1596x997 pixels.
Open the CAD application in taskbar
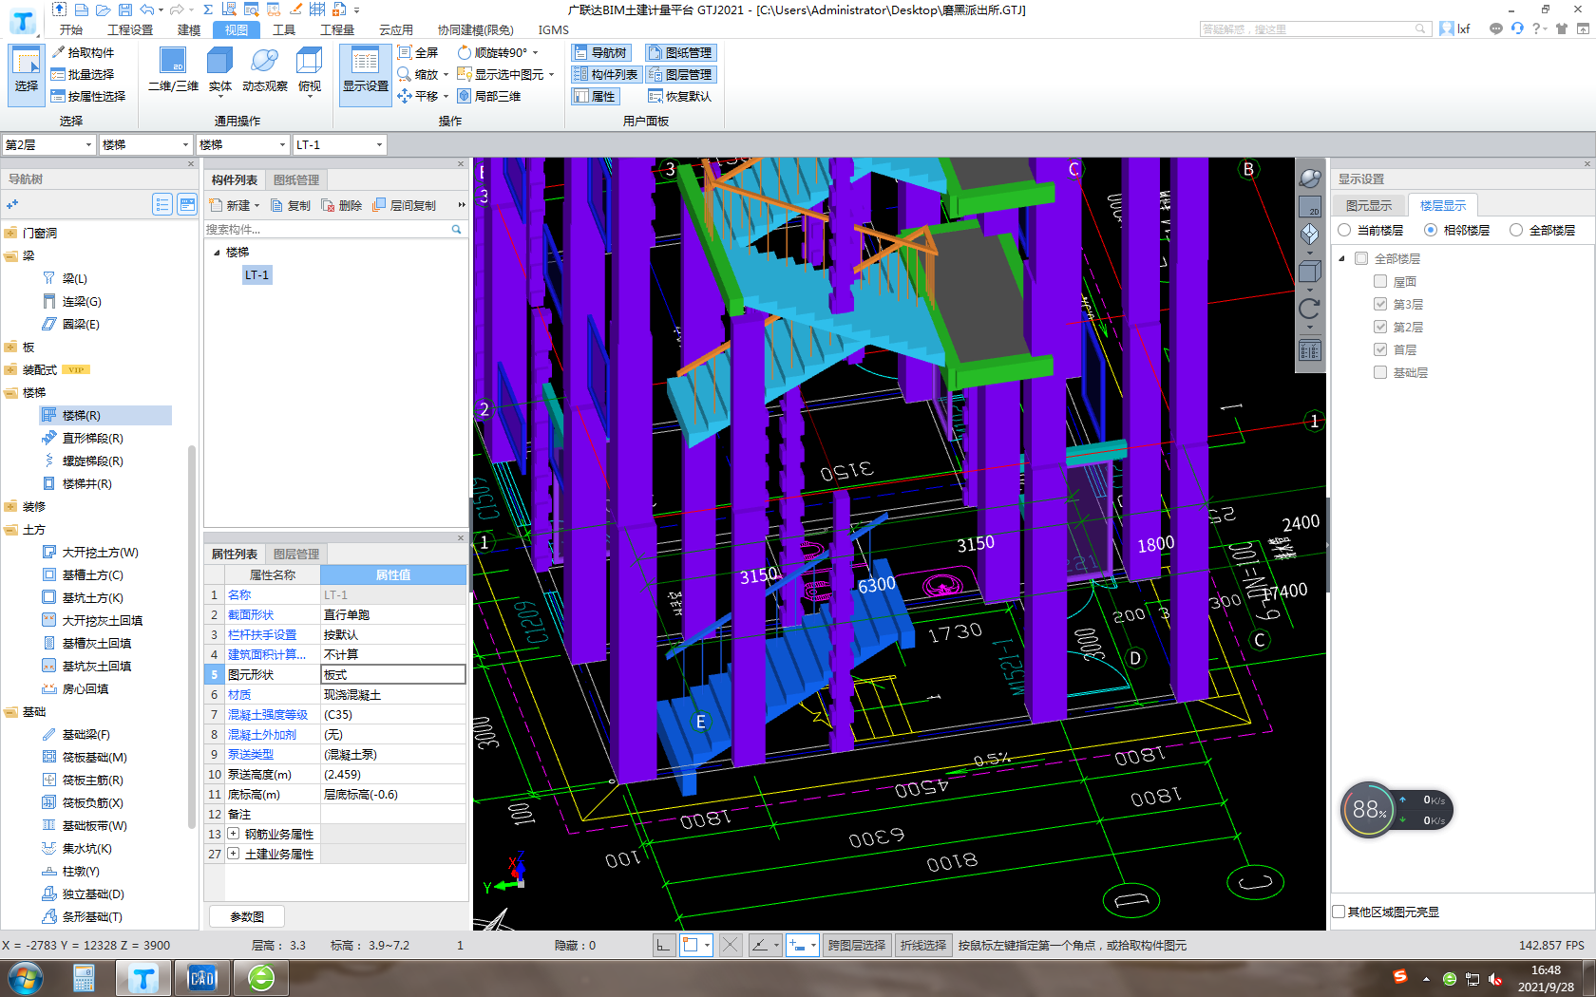tap(202, 978)
